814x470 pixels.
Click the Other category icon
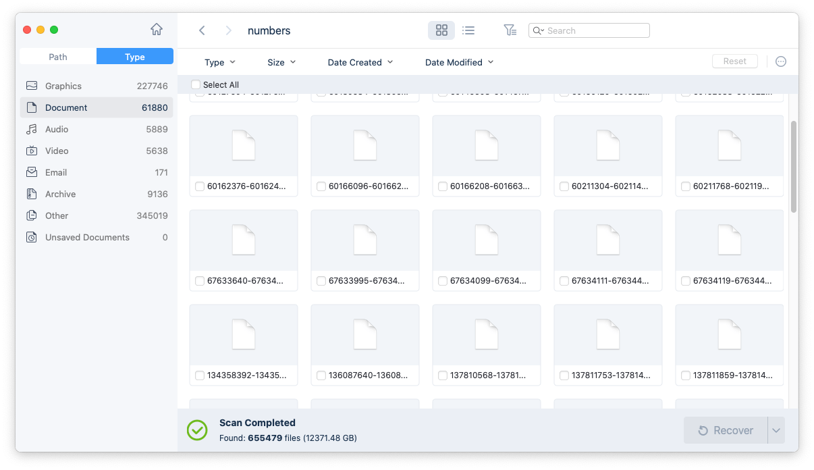tap(32, 215)
